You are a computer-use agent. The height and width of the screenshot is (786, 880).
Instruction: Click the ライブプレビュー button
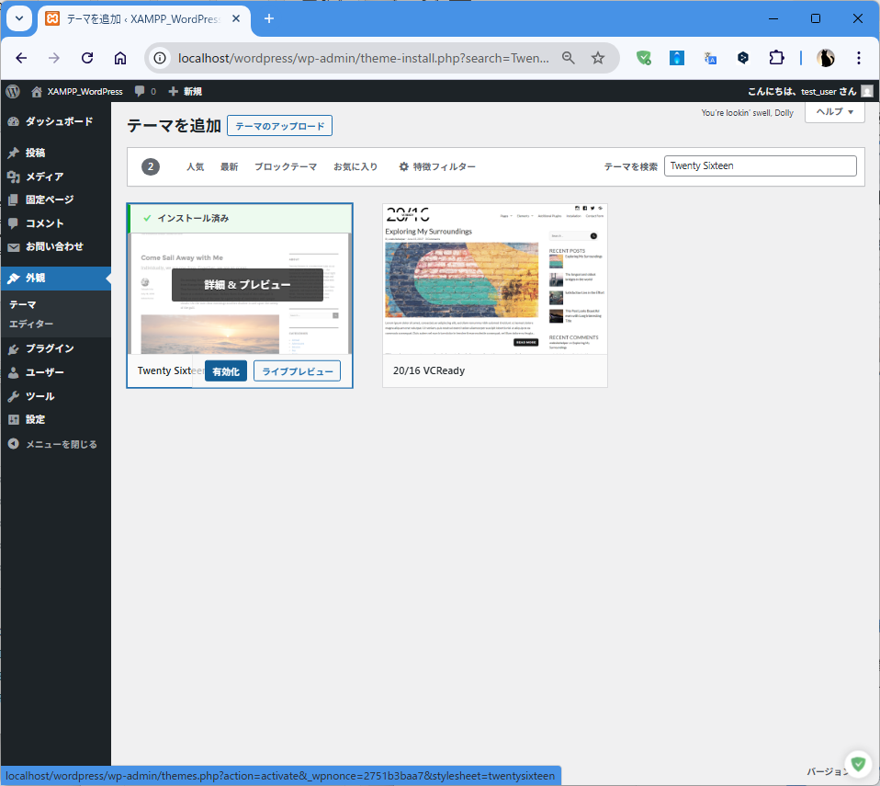point(297,371)
